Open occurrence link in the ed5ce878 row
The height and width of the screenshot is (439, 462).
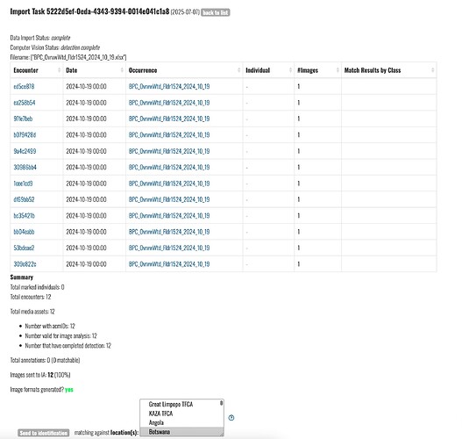tap(169, 86)
